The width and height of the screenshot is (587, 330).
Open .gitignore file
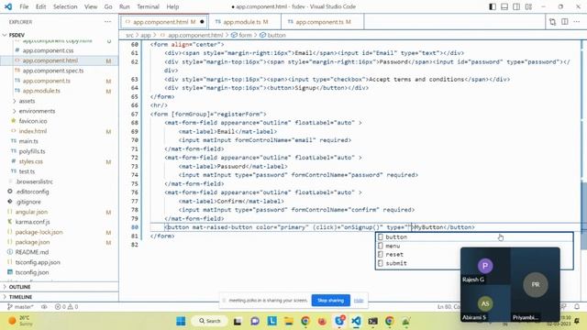coord(28,202)
